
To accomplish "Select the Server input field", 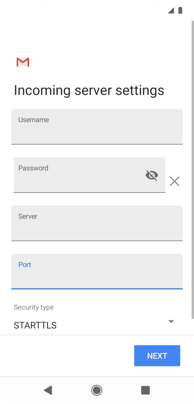I will coord(97,223).
